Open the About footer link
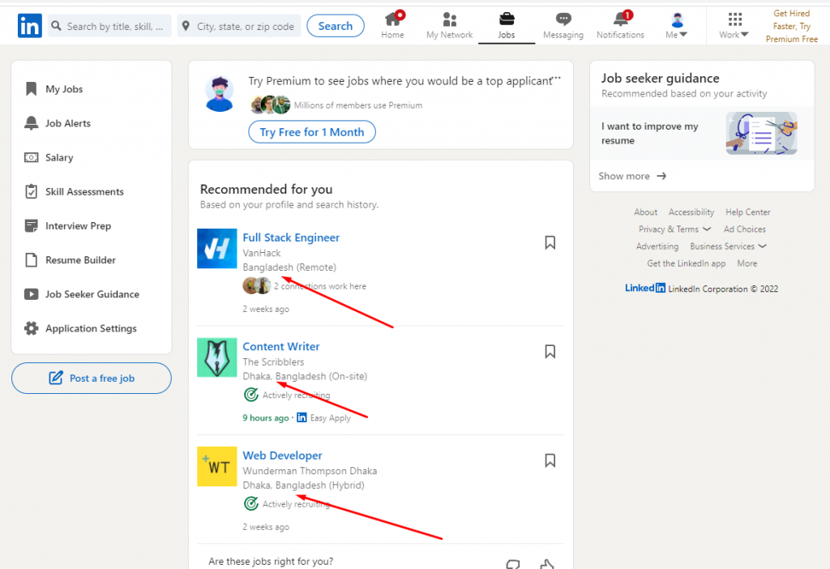Image resolution: width=830 pixels, height=569 pixels. coord(645,212)
